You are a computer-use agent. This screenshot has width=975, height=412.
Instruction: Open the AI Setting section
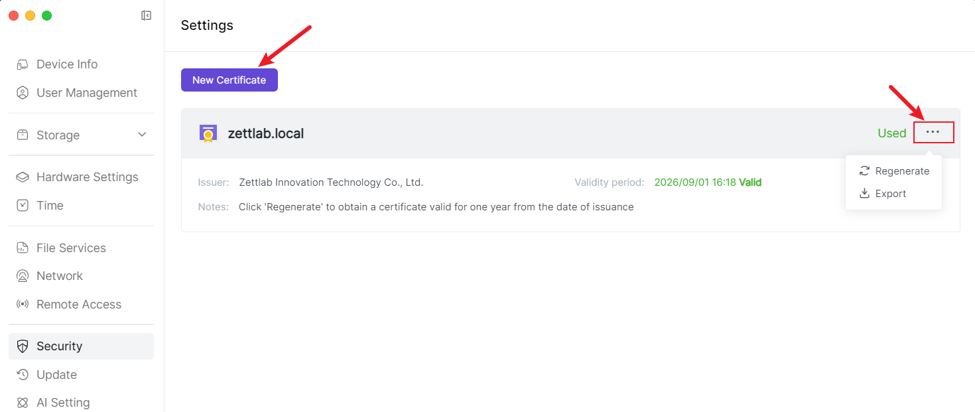click(x=62, y=403)
